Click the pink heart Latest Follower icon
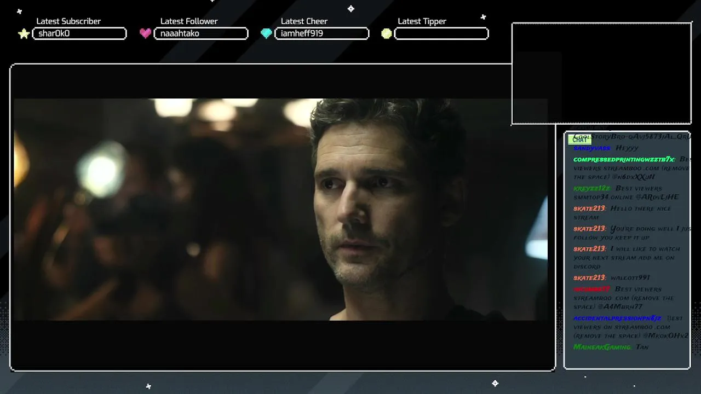This screenshot has width=701, height=394. [145, 33]
